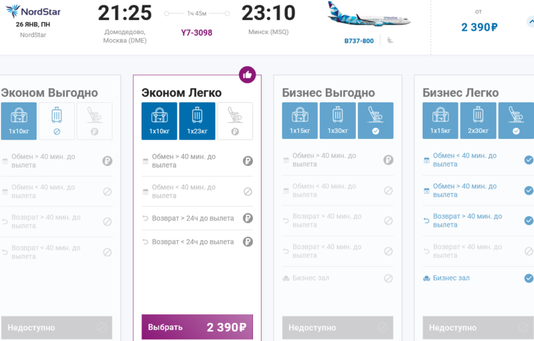Open flight number Y7-3098 details
Viewport: 534px width, 341px height.
pos(196,33)
